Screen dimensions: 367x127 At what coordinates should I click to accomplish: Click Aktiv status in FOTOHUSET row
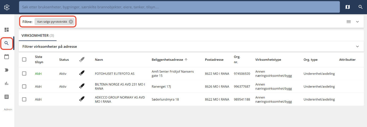[x=63, y=74]
